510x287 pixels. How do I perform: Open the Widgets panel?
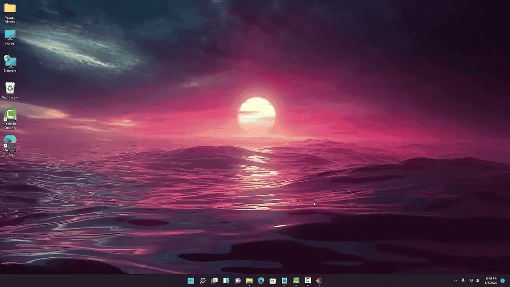[x=226, y=281]
